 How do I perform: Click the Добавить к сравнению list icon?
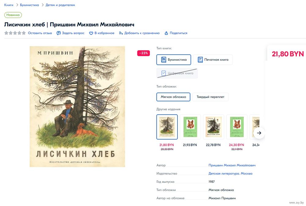point(121,33)
